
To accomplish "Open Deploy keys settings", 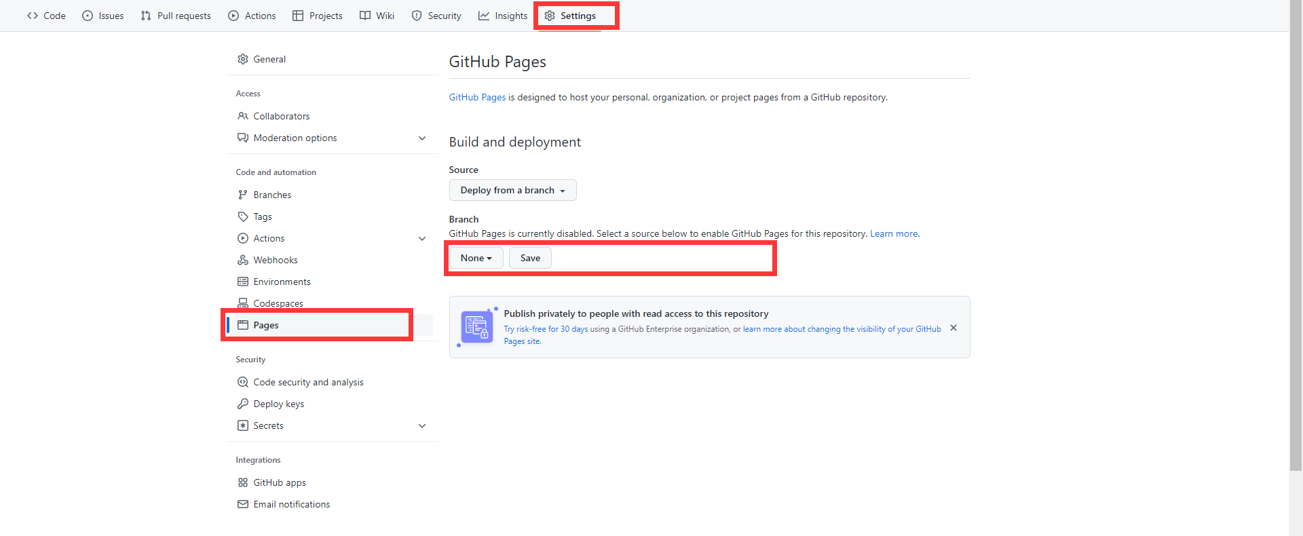I will click(x=332, y=404).
